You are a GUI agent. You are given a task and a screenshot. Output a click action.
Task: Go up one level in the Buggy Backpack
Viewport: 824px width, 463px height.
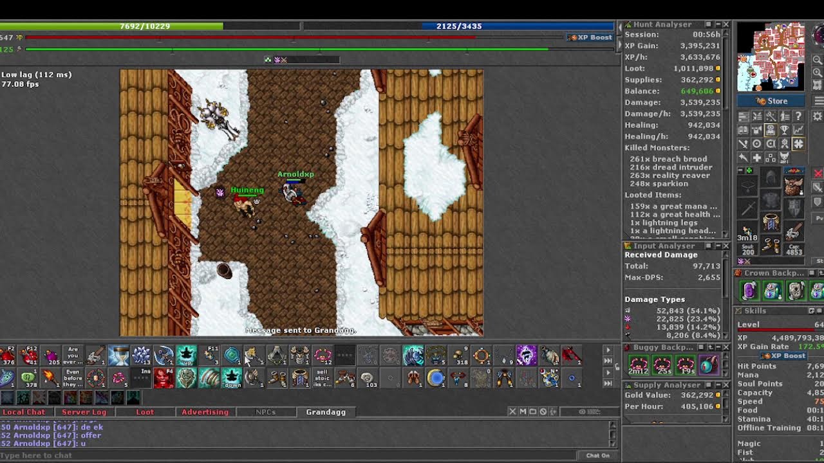point(710,347)
